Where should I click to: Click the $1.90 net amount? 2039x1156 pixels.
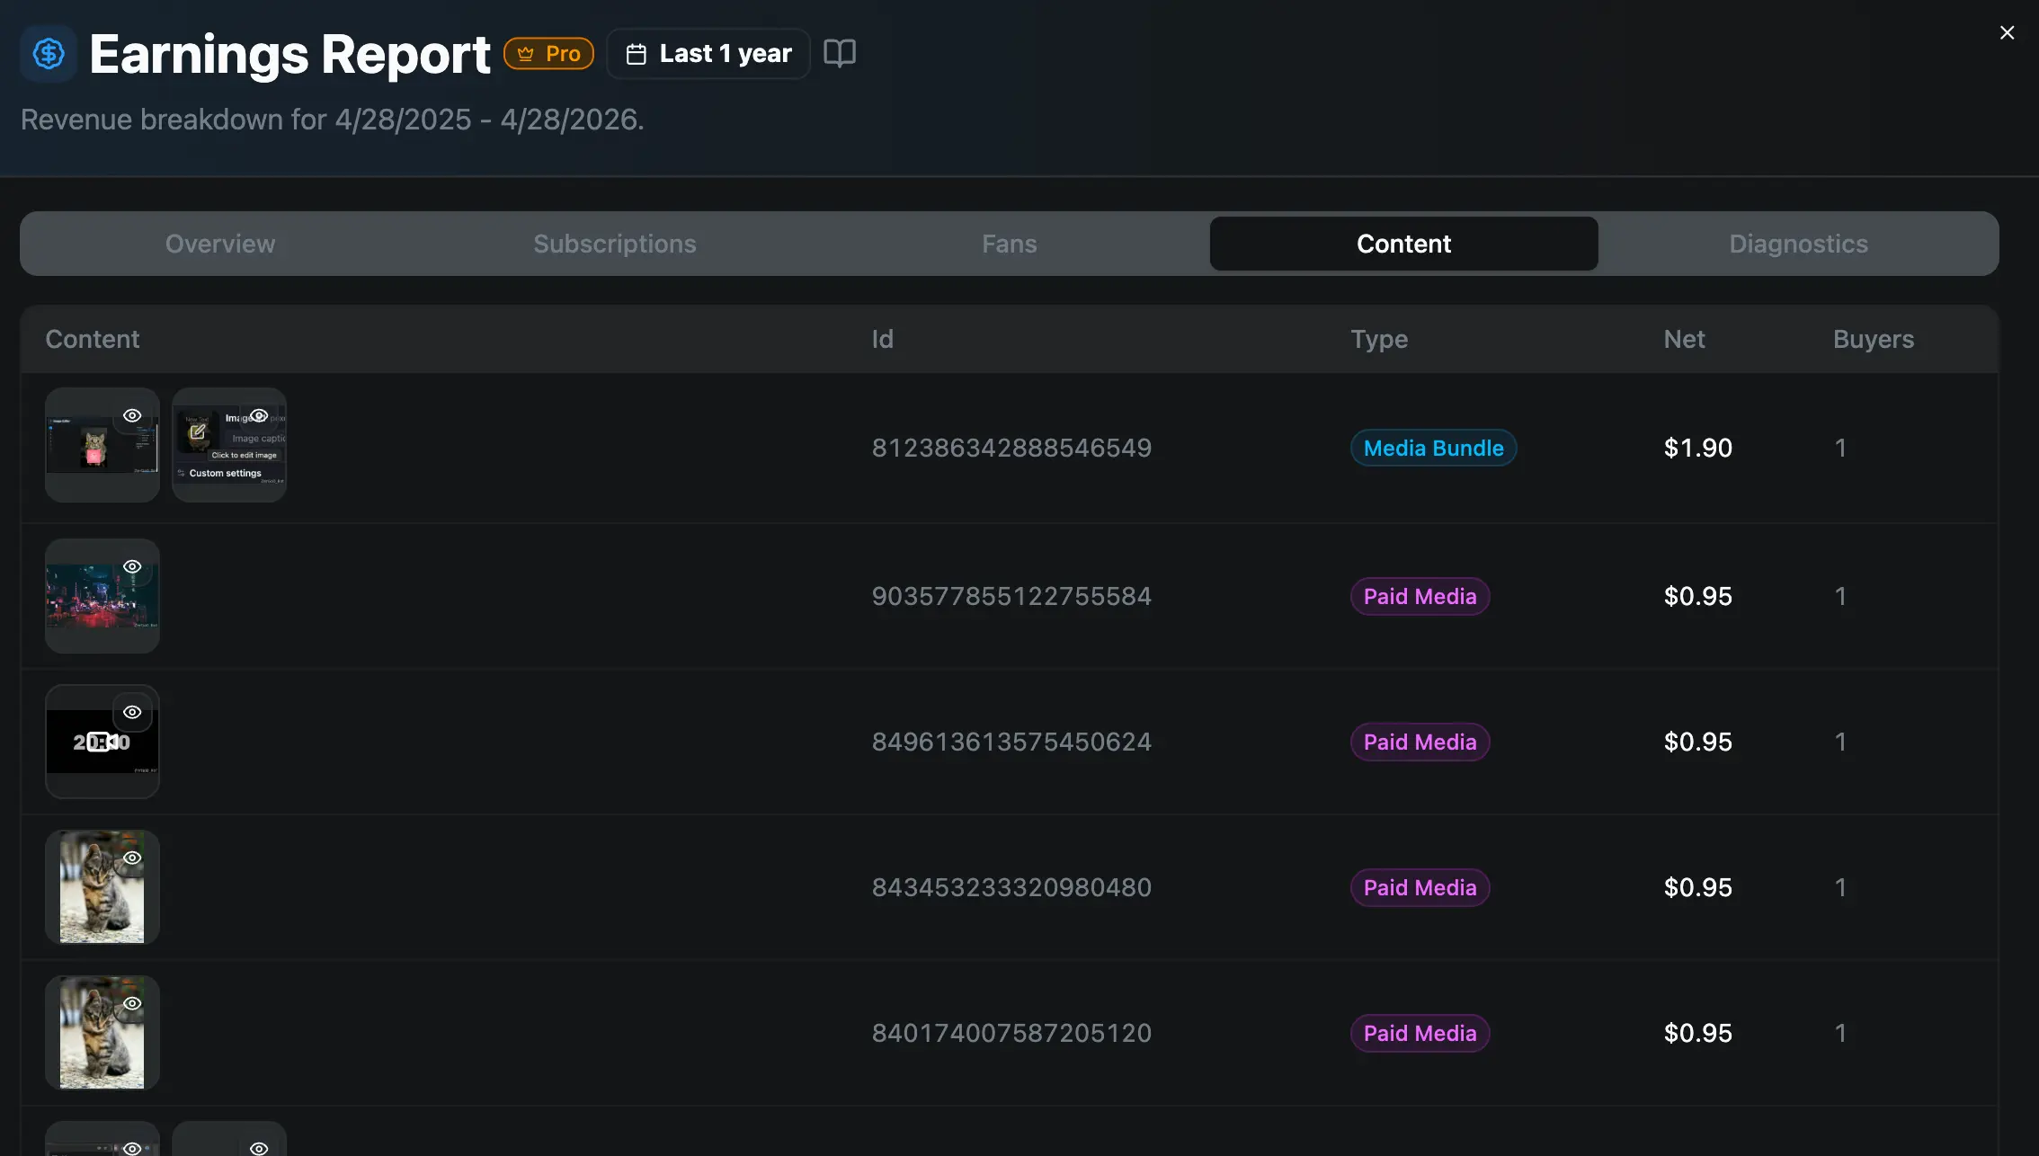[x=1697, y=448]
